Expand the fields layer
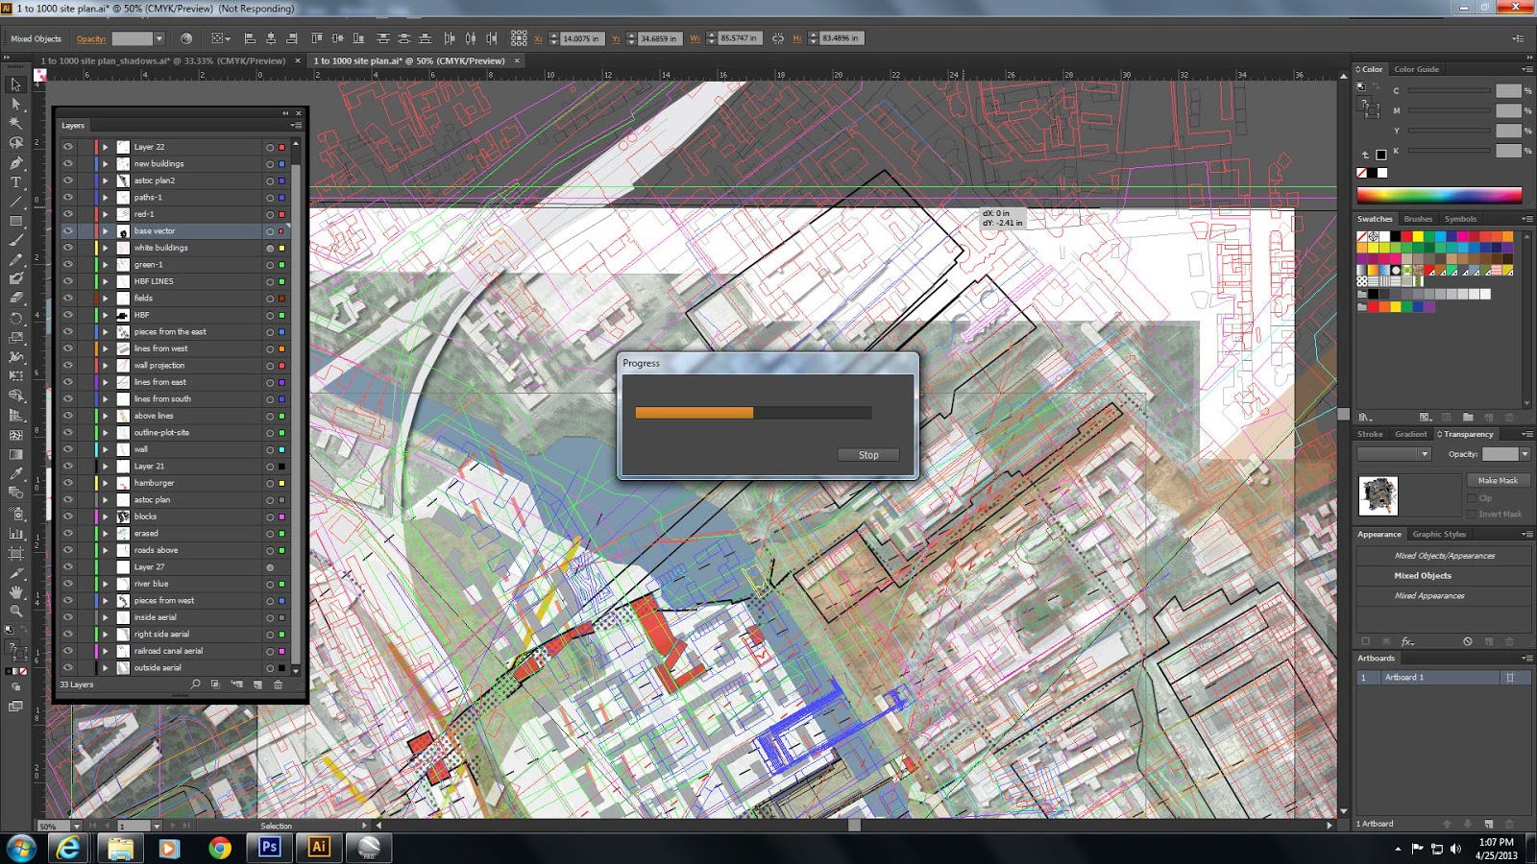Viewport: 1537px width, 864px height. (106, 299)
